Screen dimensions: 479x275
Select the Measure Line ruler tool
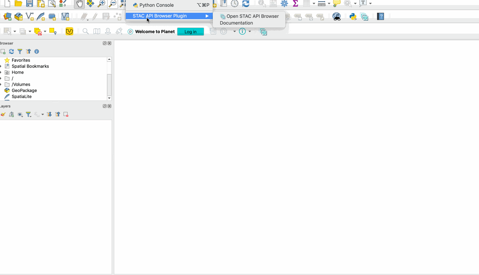point(322,4)
